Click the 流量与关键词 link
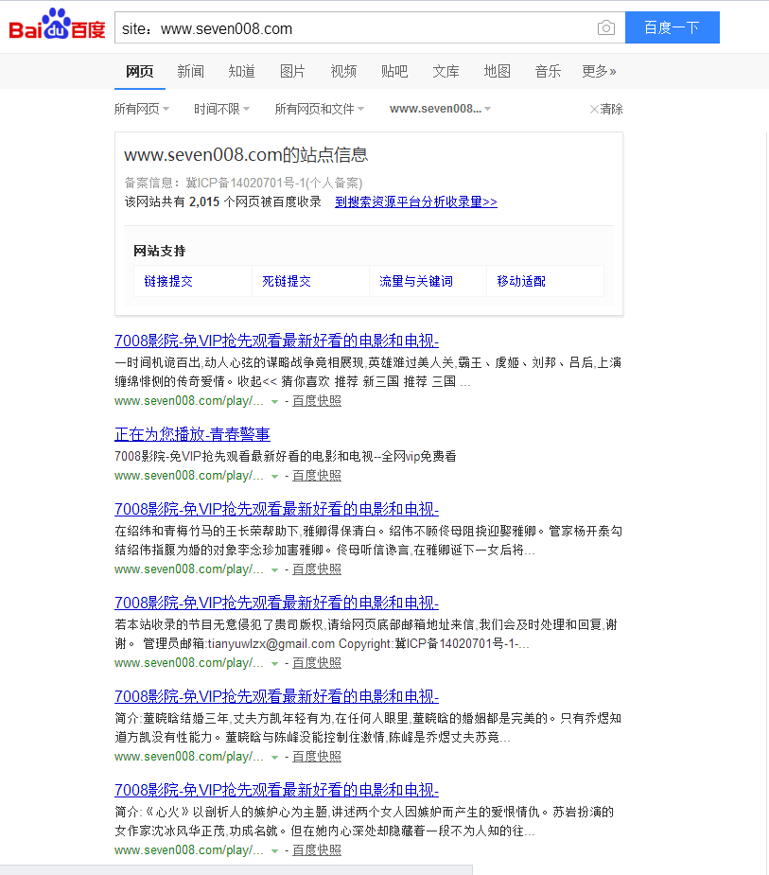Viewport: 769px width, 875px height. 416,281
